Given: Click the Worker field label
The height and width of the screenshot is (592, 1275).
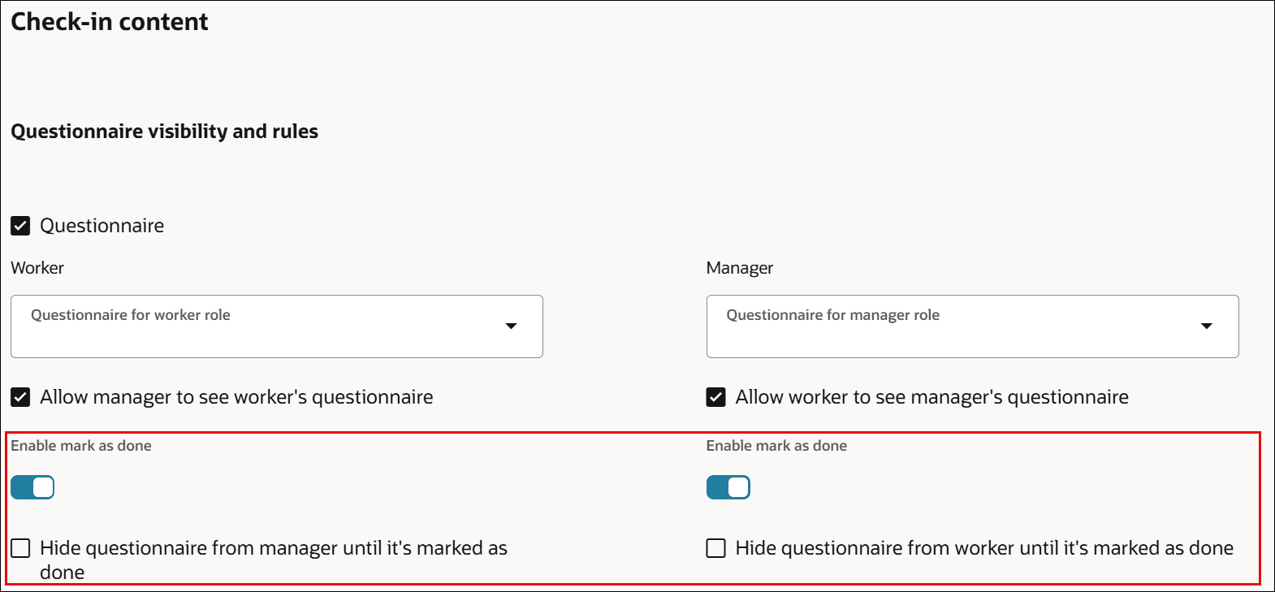Looking at the screenshot, I should click(37, 268).
